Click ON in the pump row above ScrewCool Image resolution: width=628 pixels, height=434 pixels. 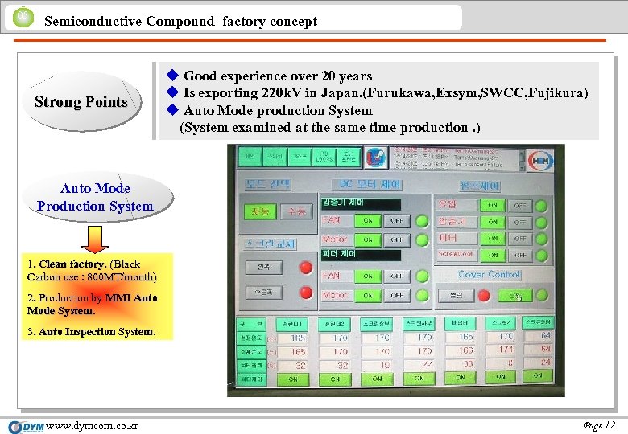click(x=493, y=238)
